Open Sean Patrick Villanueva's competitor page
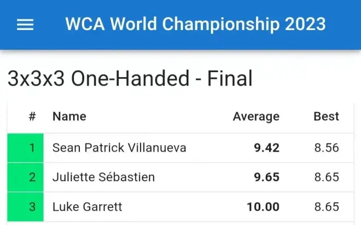The width and height of the screenshot is (361, 225). coord(119,148)
